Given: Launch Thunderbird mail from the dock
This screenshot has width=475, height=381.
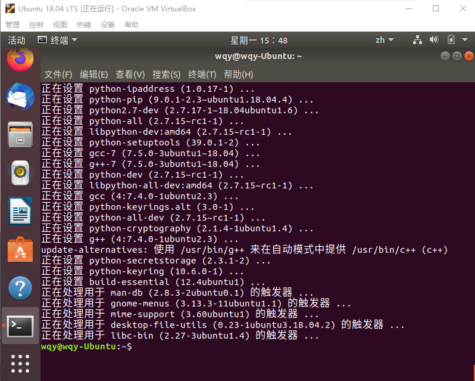Looking at the screenshot, I should click(x=20, y=97).
